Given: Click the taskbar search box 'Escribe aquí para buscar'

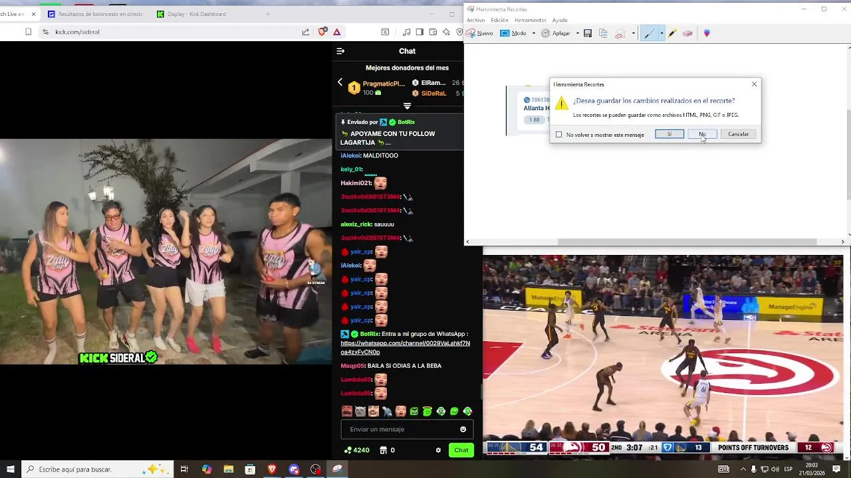Looking at the screenshot, I should 98,469.
